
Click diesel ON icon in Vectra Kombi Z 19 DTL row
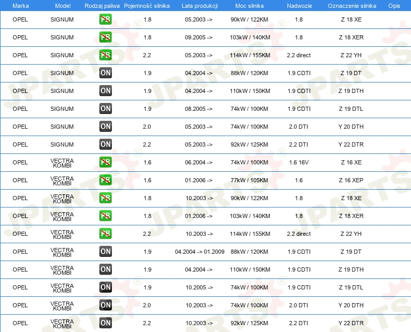click(x=105, y=287)
